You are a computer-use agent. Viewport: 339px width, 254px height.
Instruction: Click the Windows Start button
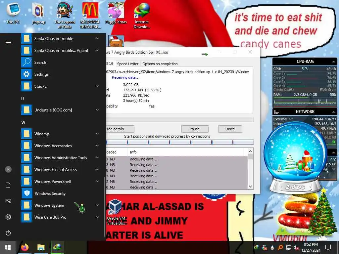[x=8, y=247]
